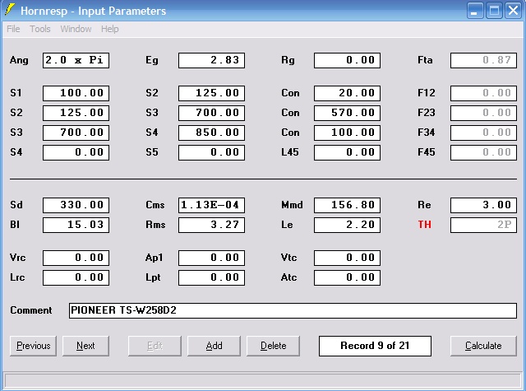This screenshot has height=391, width=526.
Task: Click the Rms field showing 3.27
Action: tap(212, 225)
